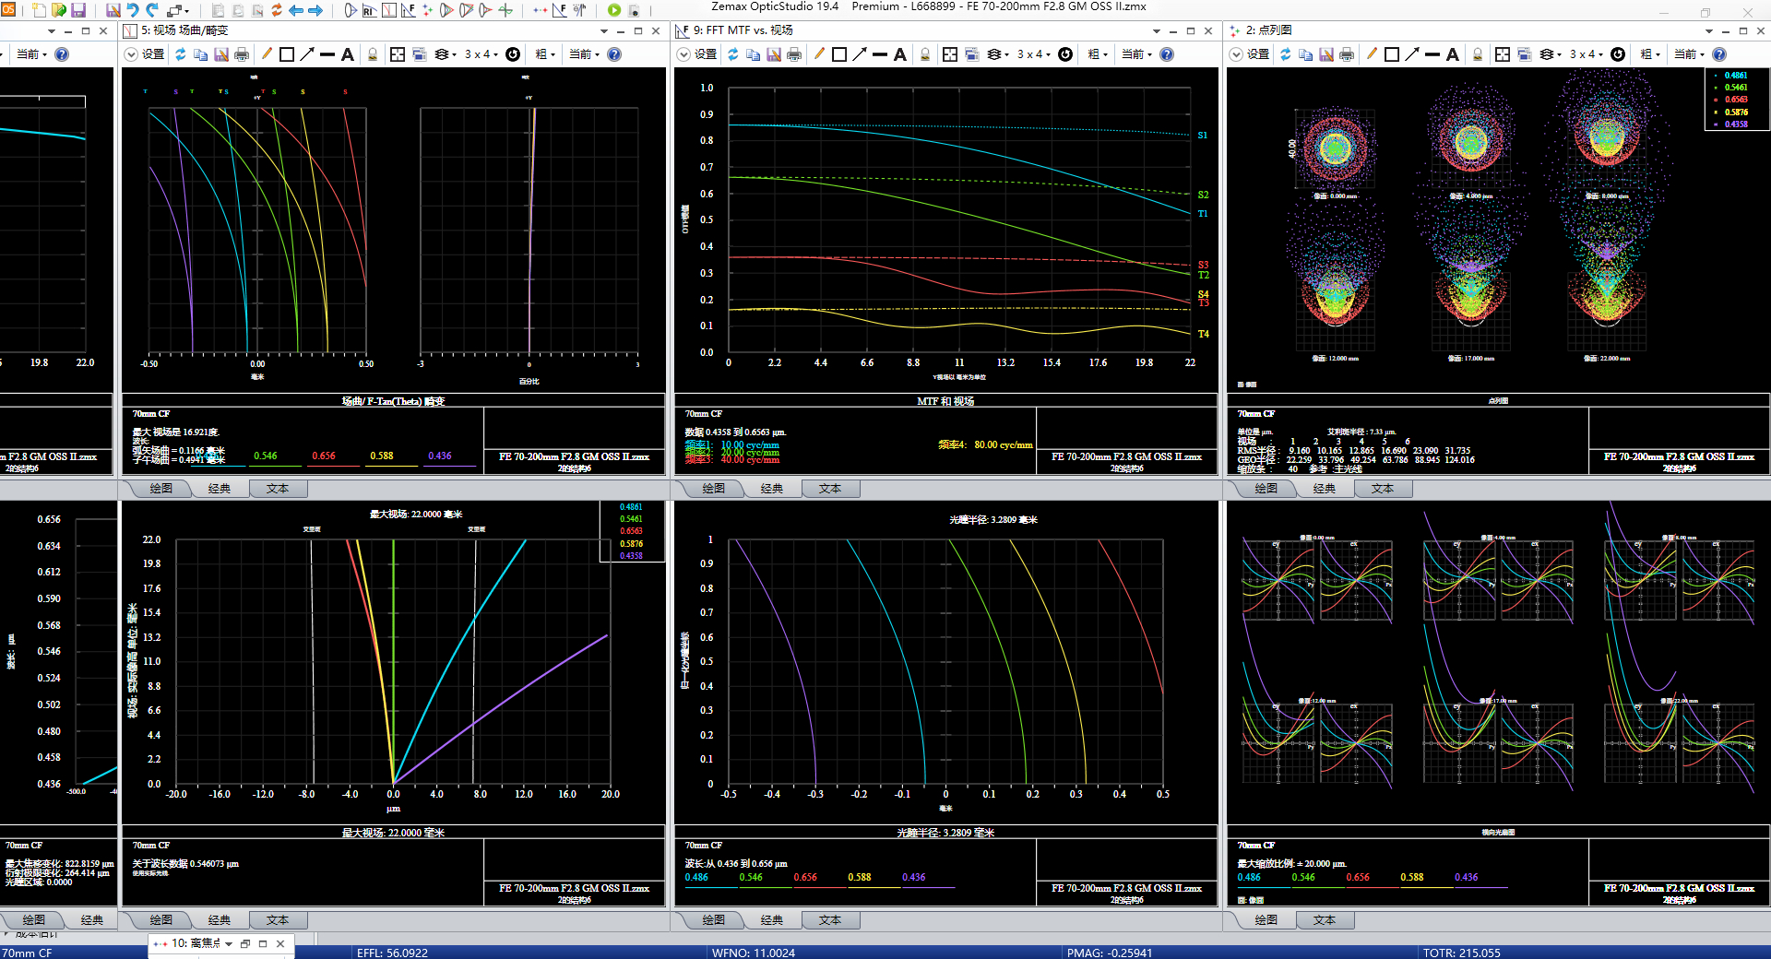Screen dimensions: 1771x959
Task: Print the field curvature/distortion plot
Action: 242,54
